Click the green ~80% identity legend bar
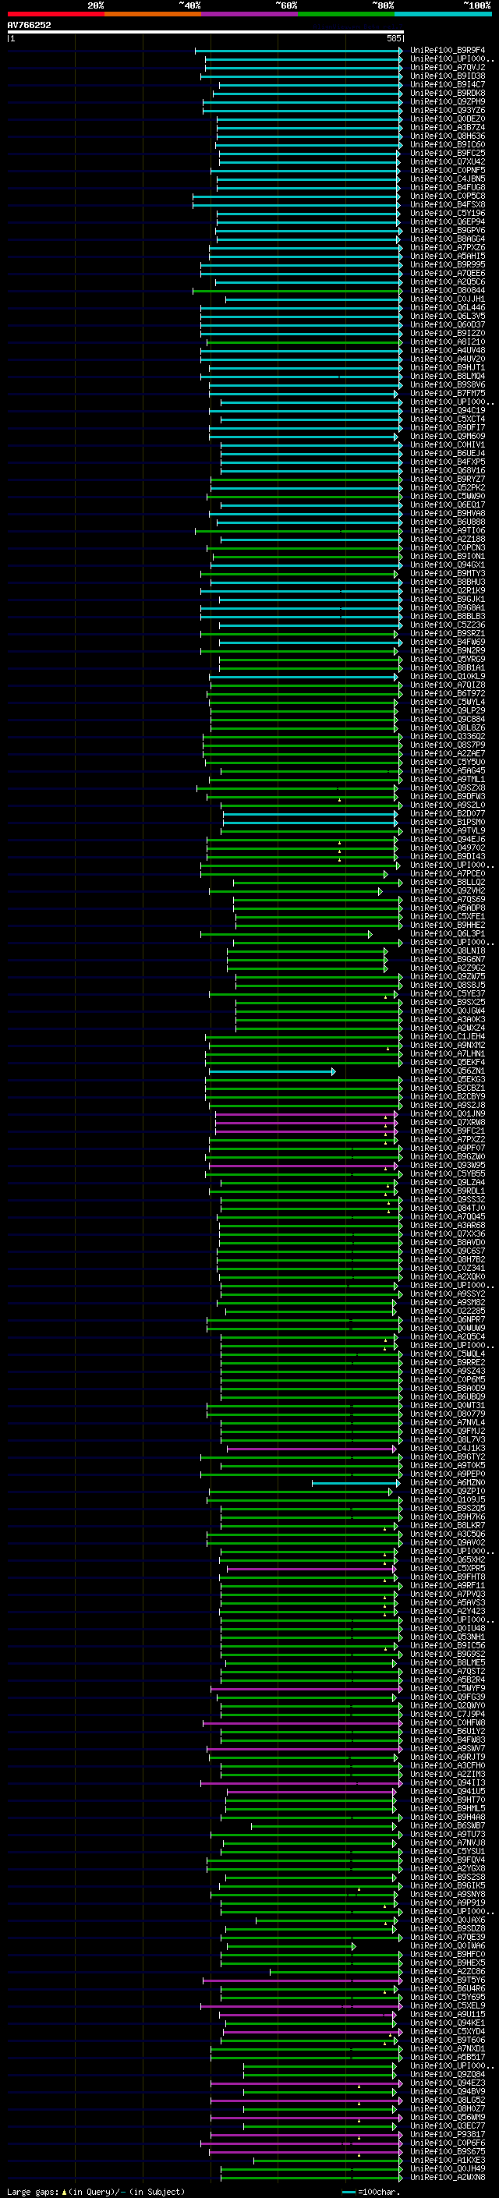The width and height of the screenshot is (499, 2198). [x=346, y=14]
